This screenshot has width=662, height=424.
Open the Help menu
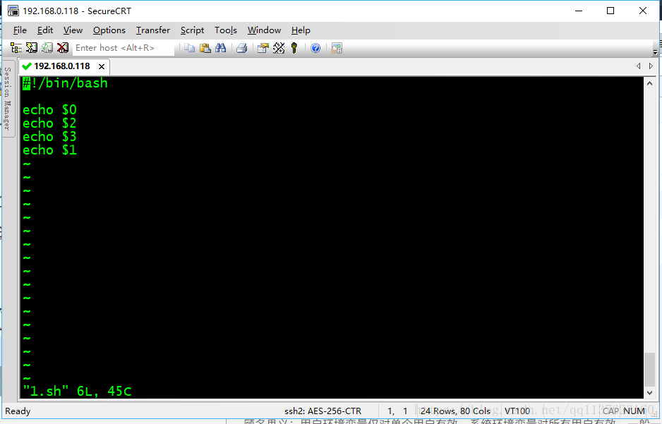click(x=301, y=30)
